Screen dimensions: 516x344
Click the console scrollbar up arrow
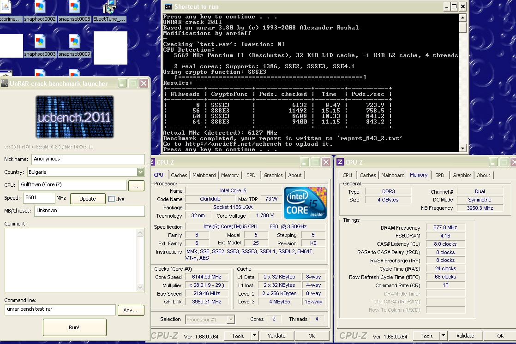(x=462, y=18)
